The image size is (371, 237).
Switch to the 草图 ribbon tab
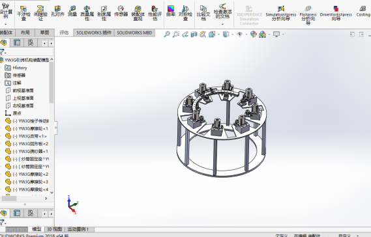pos(44,33)
